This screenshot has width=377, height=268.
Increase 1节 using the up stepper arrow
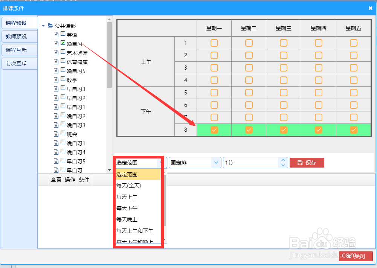(x=283, y=160)
